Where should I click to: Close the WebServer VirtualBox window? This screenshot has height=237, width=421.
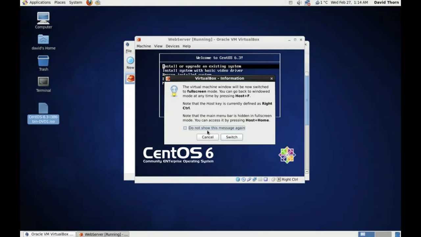point(301,39)
